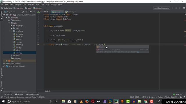Click myproject breadcrumb in navigation bar
Viewport: 186px width, 104px height.
18,8
